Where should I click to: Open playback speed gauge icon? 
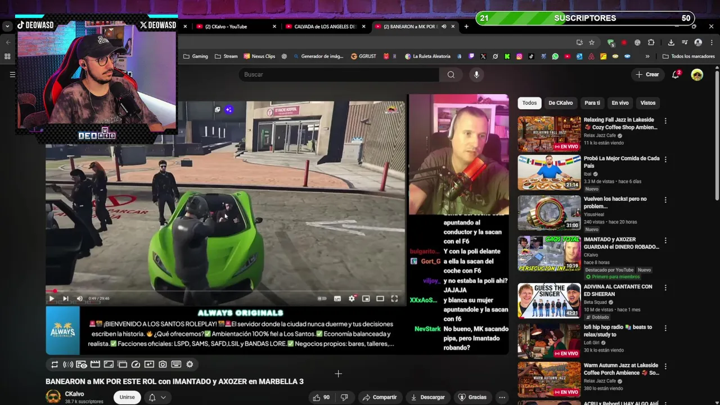pos(136,364)
